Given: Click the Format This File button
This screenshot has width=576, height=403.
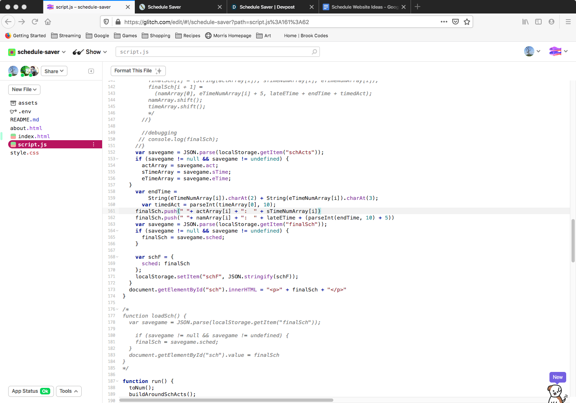Looking at the screenshot, I should [x=138, y=71].
